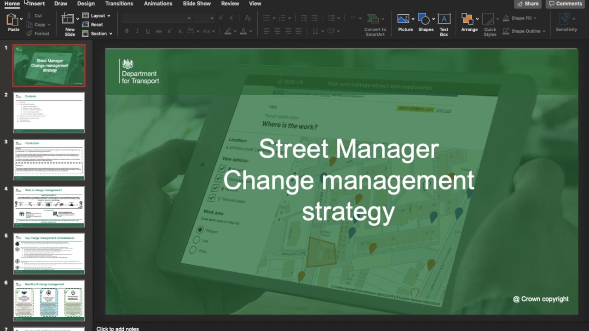Increase font size

coord(221,18)
